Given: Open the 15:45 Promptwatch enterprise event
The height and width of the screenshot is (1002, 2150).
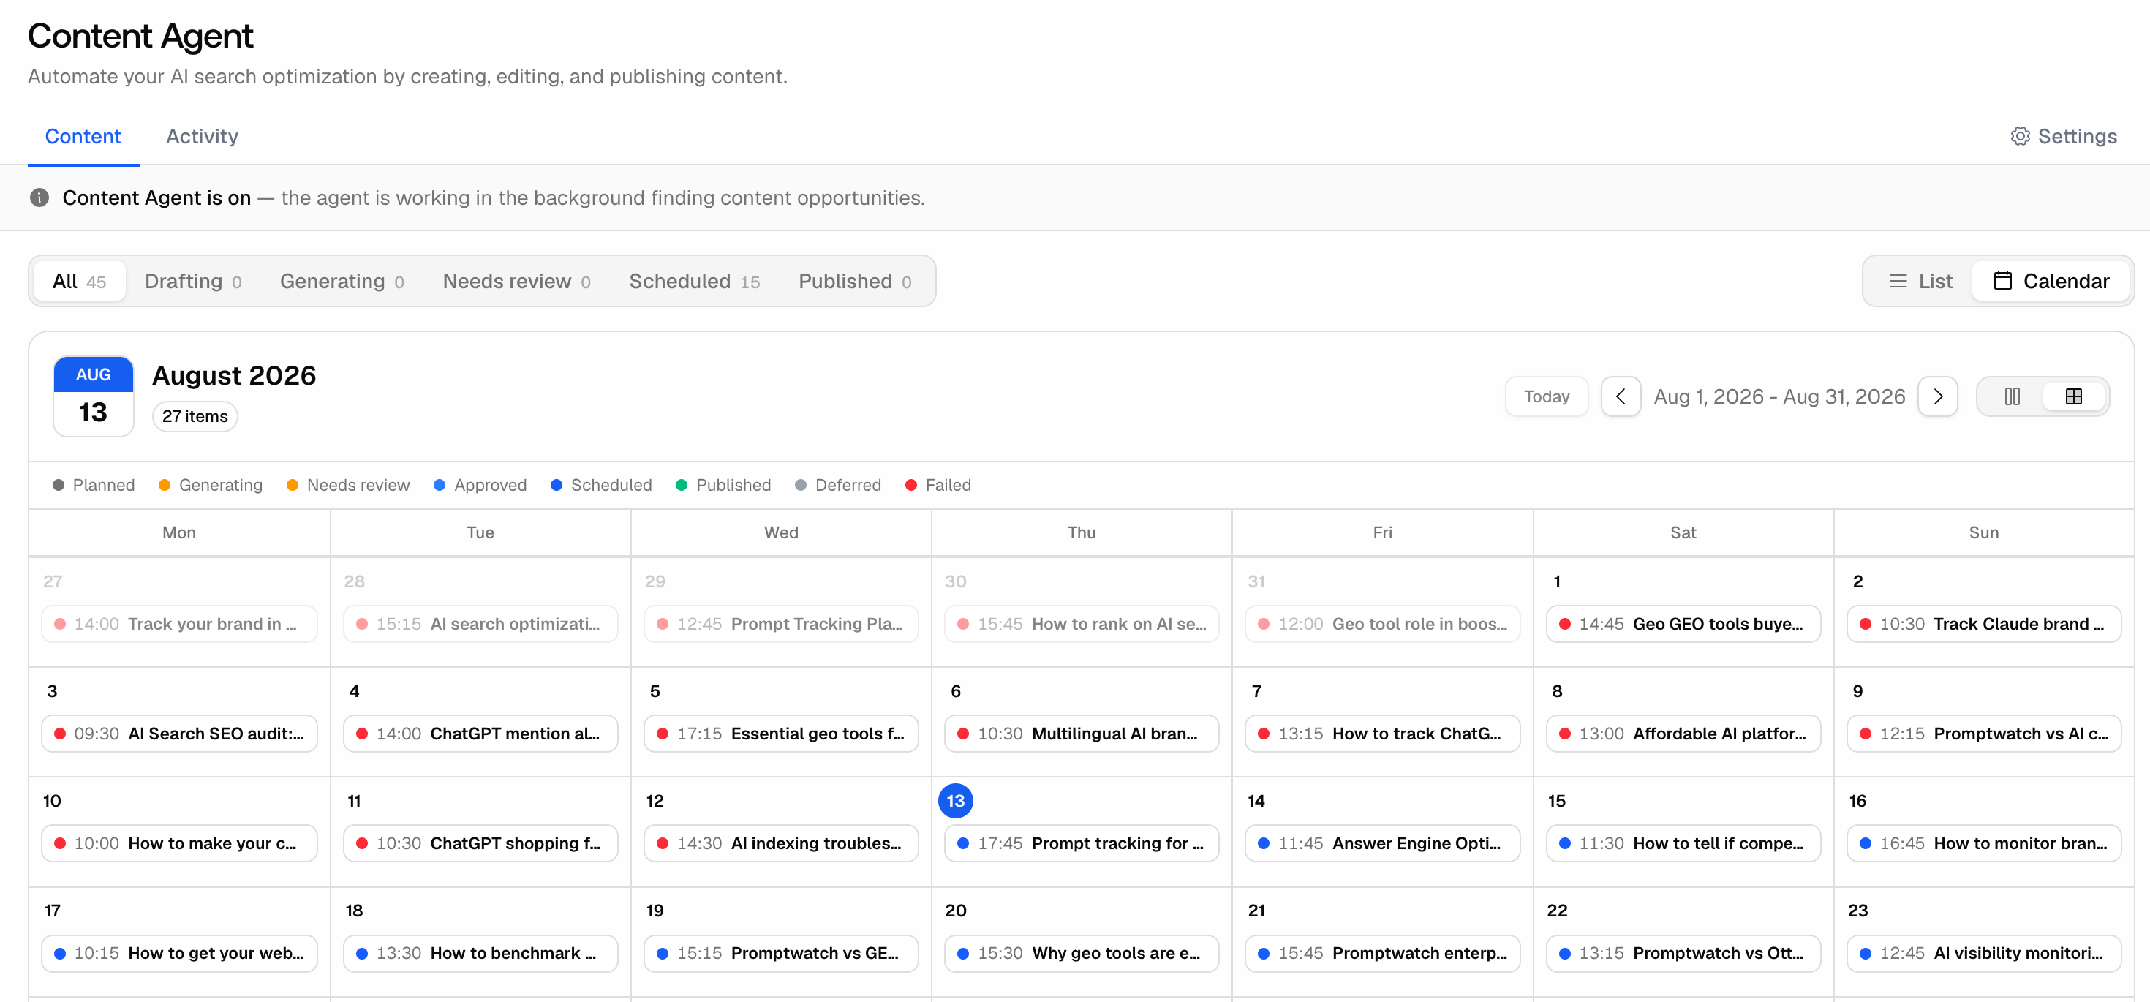Looking at the screenshot, I should (1383, 953).
